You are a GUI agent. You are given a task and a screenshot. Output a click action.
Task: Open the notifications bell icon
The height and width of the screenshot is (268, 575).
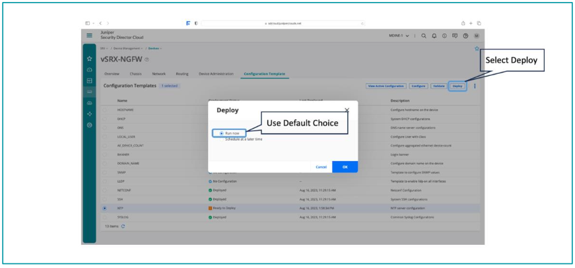[x=434, y=36]
